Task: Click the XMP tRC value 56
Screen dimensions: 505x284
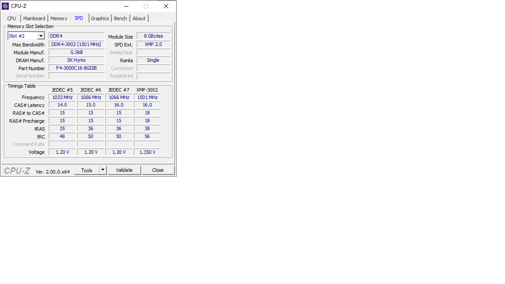Action: pos(147,137)
